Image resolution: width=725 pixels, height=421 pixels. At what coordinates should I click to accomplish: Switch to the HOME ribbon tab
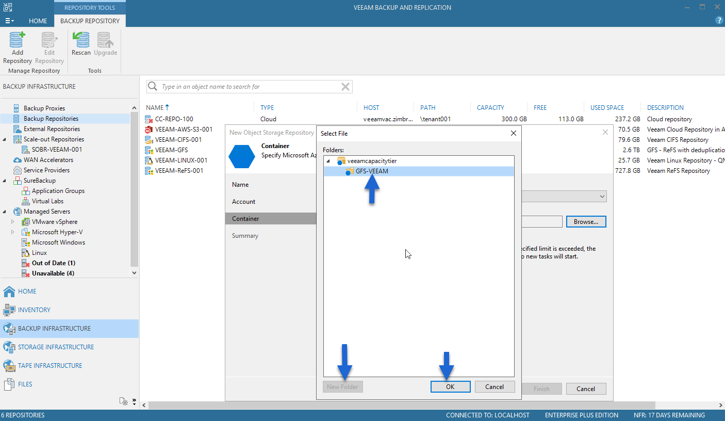38,21
